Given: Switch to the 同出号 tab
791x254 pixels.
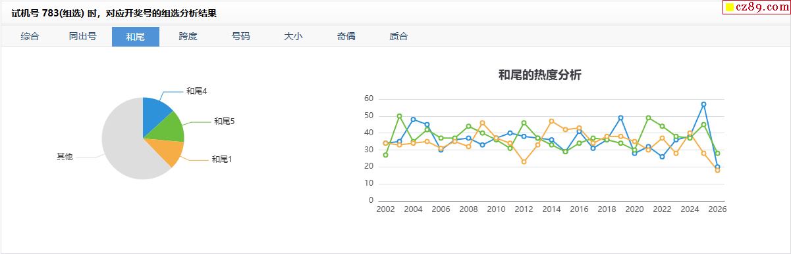Looking at the screenshot, I should click(x=82, y=37).
